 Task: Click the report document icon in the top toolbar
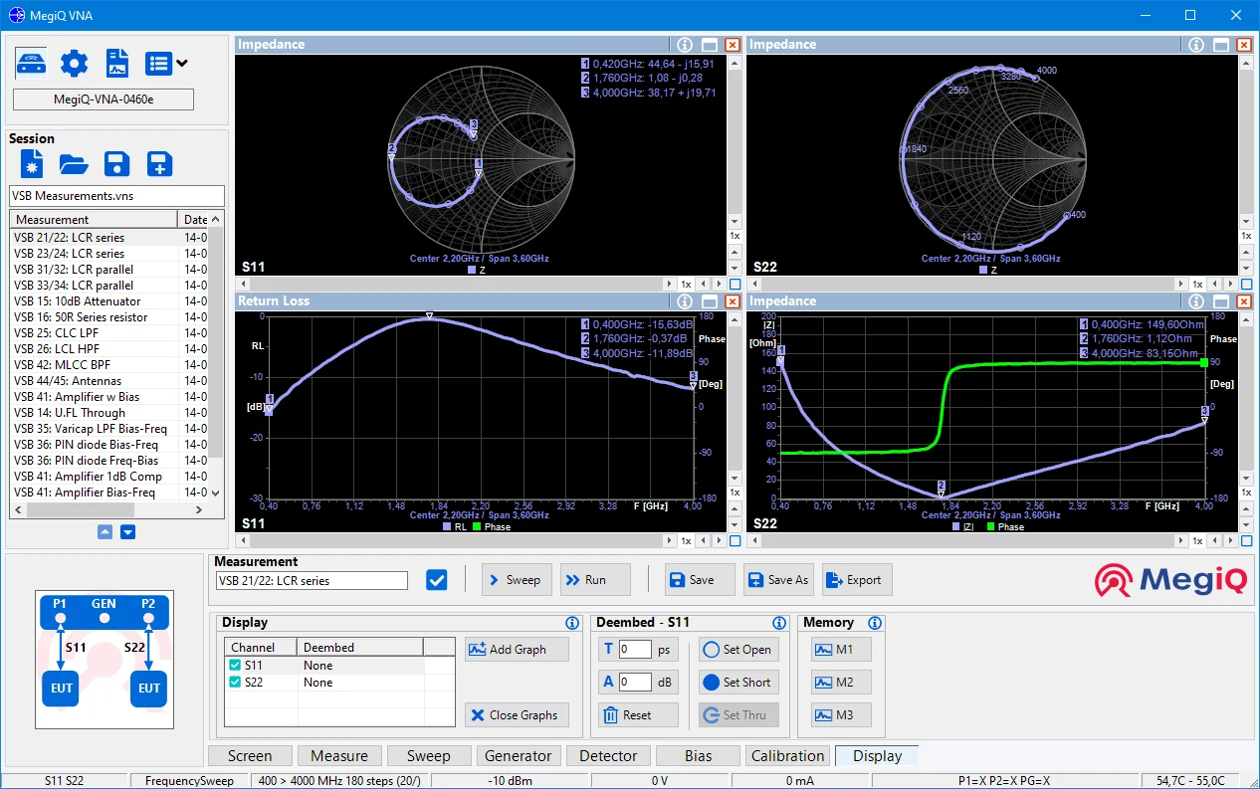point(117,64)
